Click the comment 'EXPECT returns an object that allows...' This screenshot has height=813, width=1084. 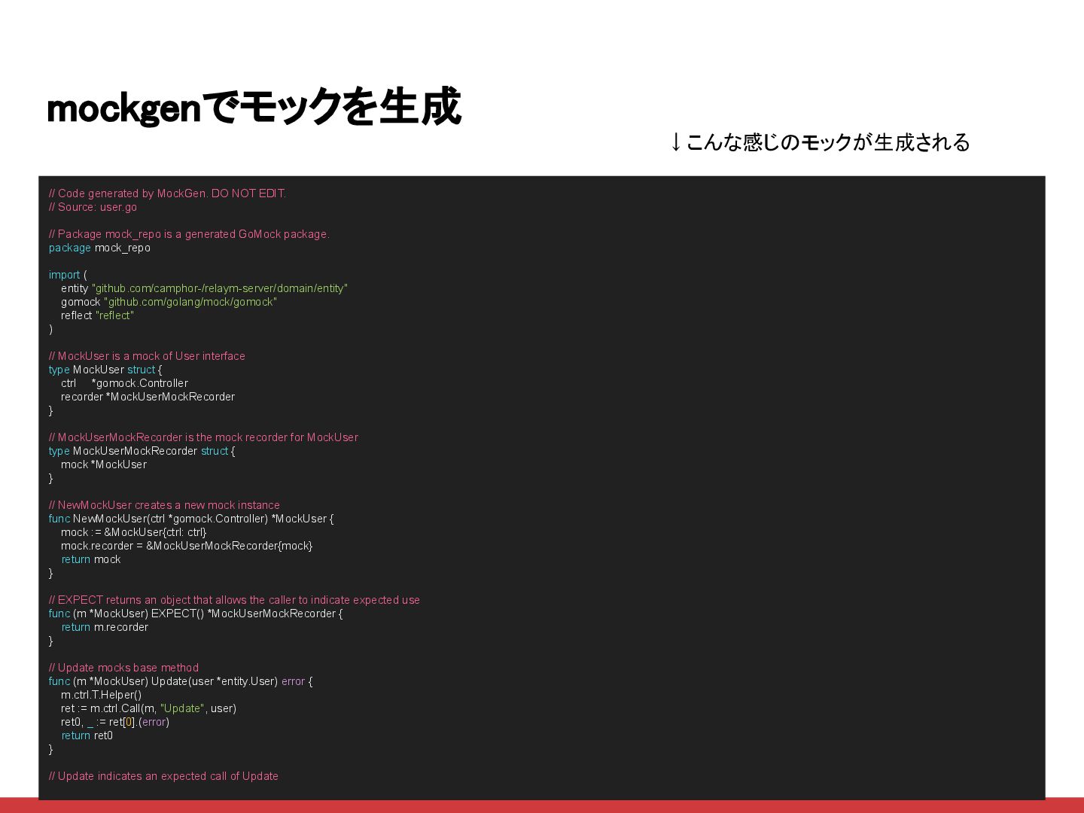[x=234, y=600]
